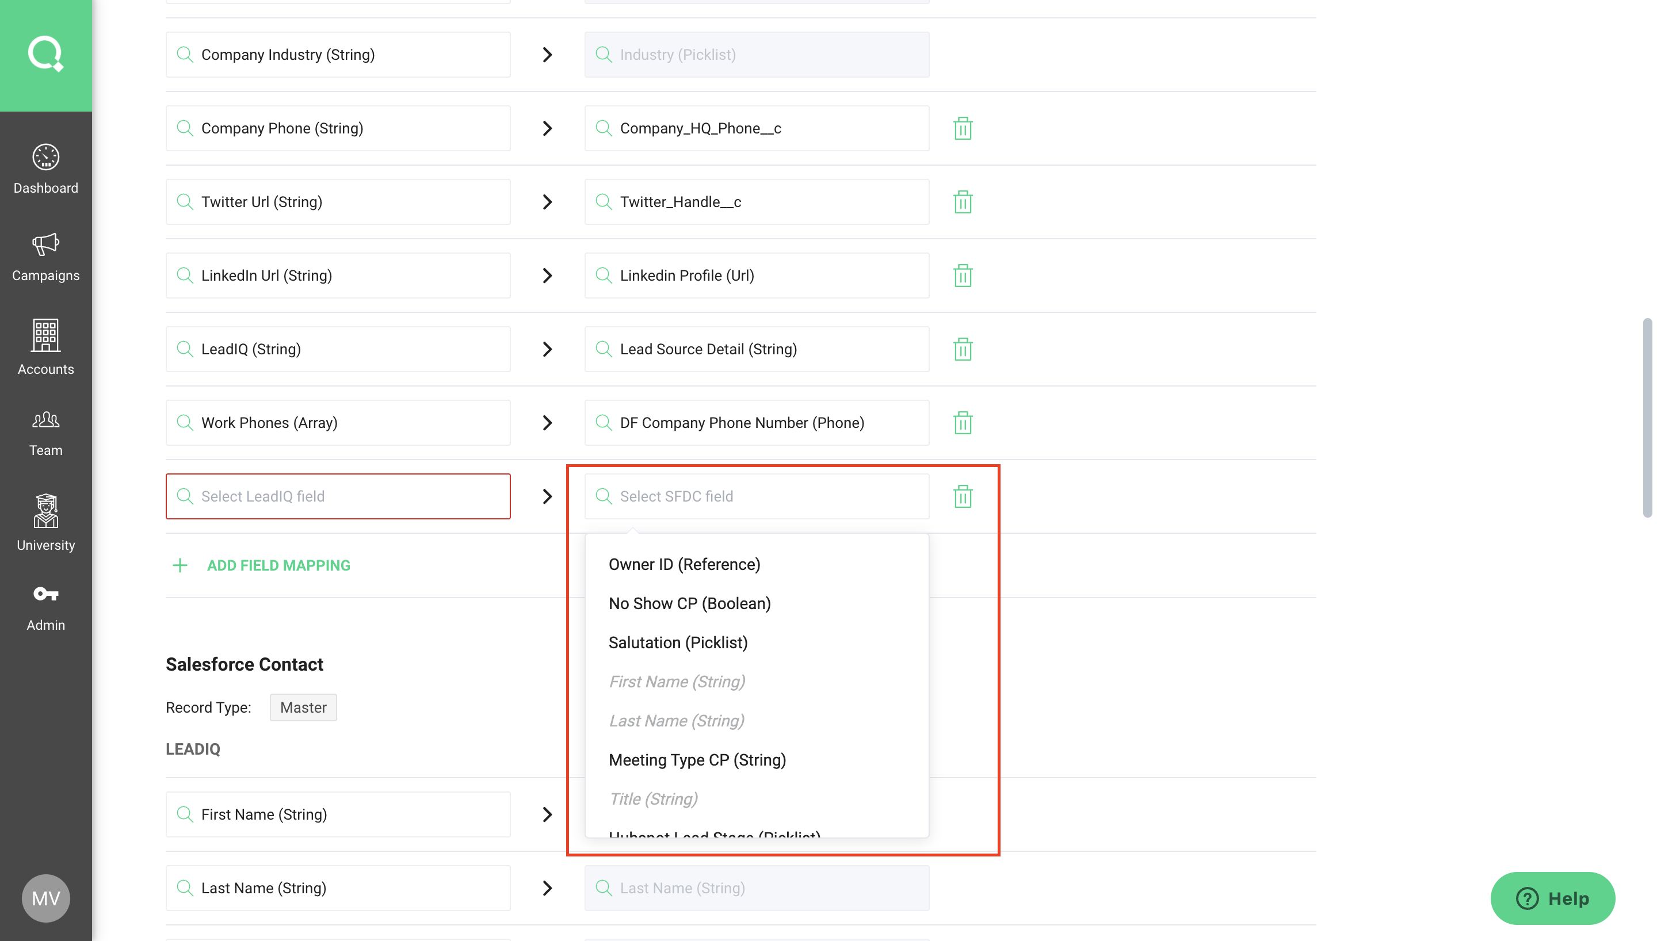The height and width of the screenshot is (941, 1657).
Task: Open University graduate icon
Action: (45, 511)
